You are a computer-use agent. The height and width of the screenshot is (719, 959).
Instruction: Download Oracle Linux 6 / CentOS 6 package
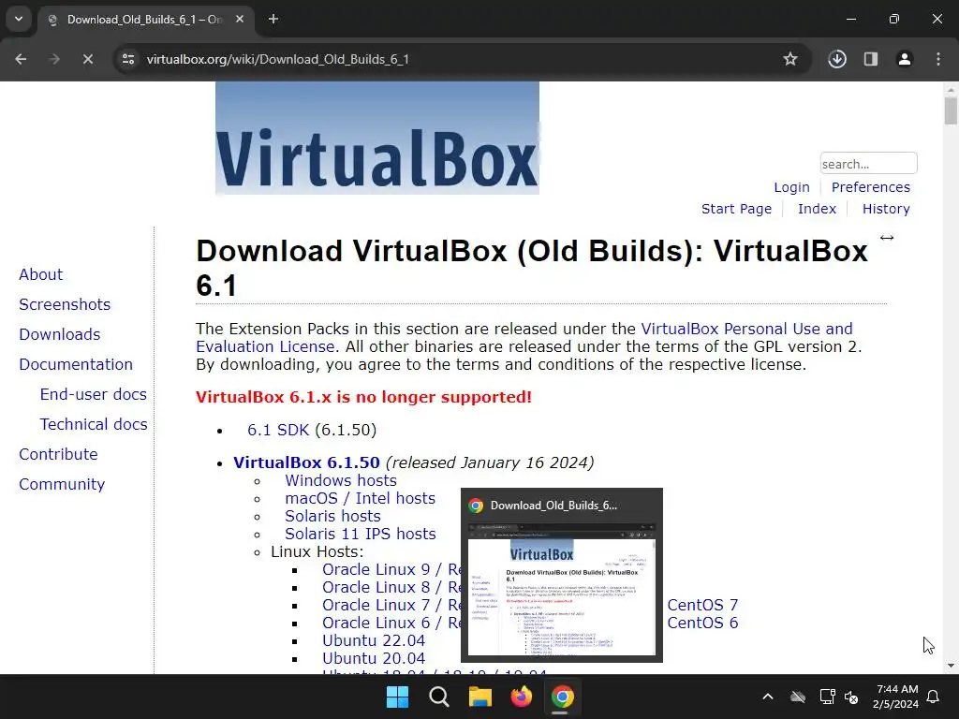(x=391, y=623)
